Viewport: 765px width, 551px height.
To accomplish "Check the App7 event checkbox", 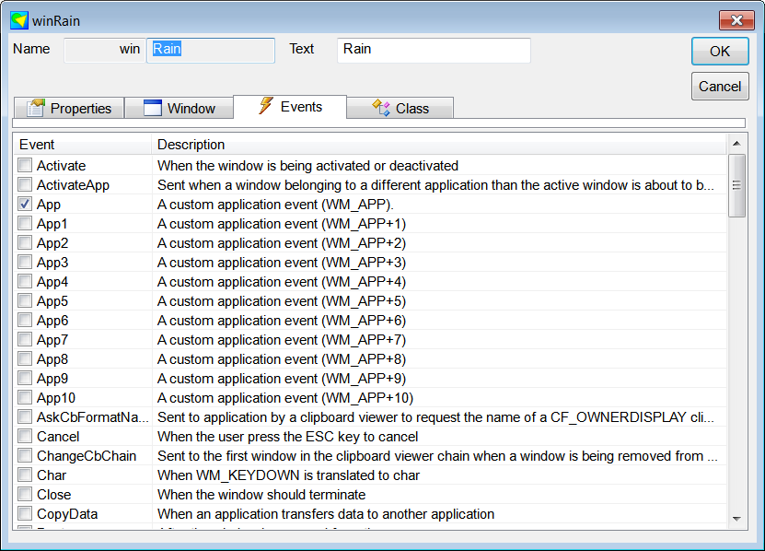I will [x=25, y=339].
